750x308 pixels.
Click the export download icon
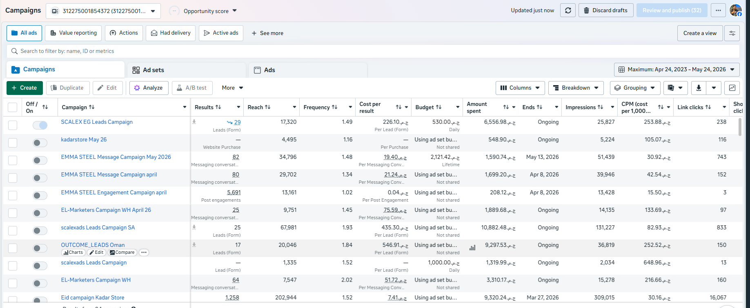pos(699,88)
